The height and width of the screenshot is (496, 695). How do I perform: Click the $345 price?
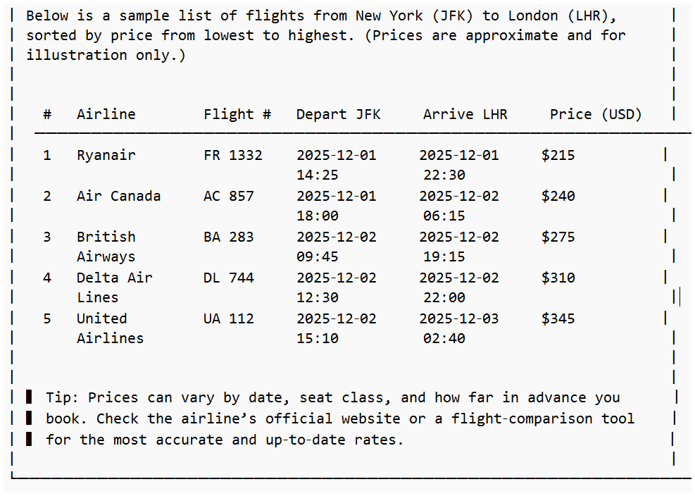[x=558, y=318]
